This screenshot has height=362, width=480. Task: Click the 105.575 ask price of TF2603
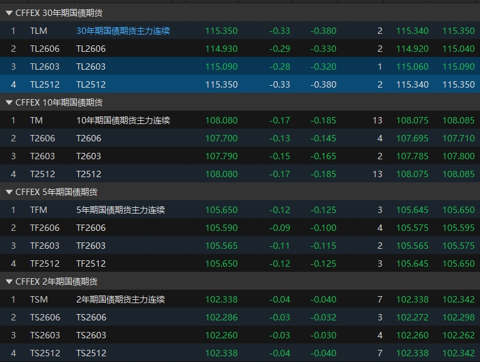(458, 246)
